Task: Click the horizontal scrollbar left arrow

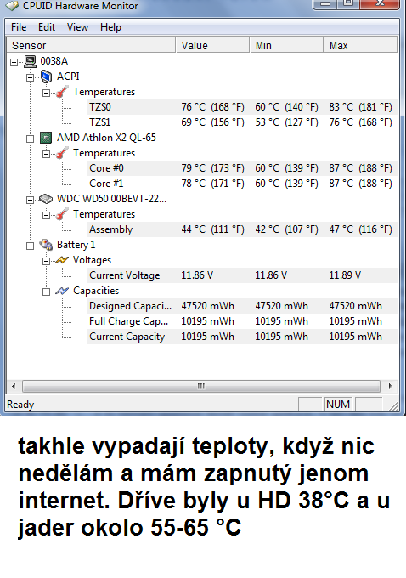Action: coord(14,386)
